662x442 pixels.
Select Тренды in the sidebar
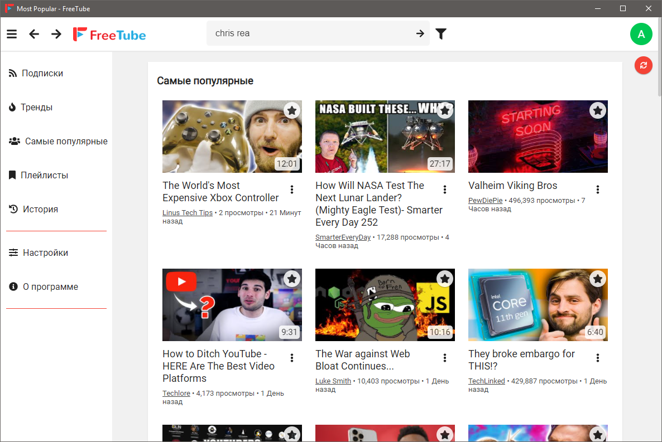[36, 107]
